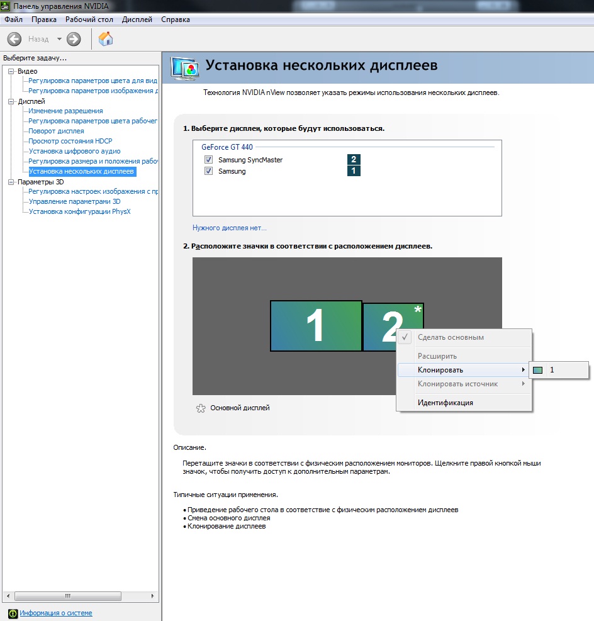Image resolution: width=594 pixels, height=621 pixels.
Task: Open the Информация о системе link
Action: [x=56, y=613]
